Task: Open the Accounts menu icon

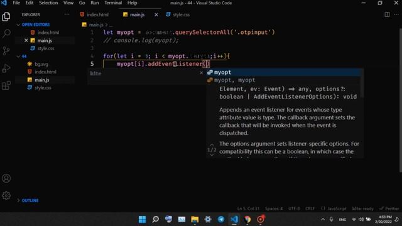Action: tap(6, 178)
